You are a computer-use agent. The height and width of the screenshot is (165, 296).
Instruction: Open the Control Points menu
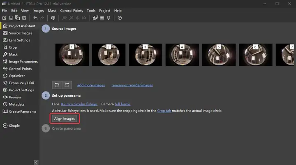pos(72,11)
